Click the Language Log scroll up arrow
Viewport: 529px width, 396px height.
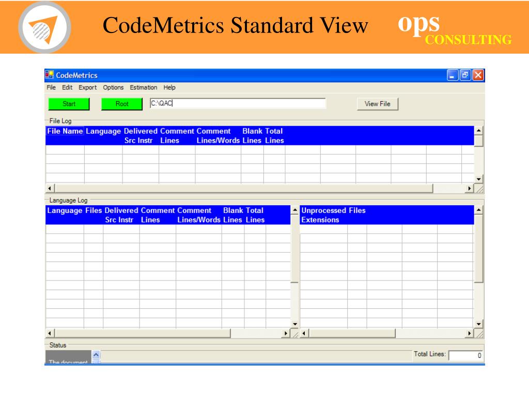pyautogui.click(x=294, y=210)
